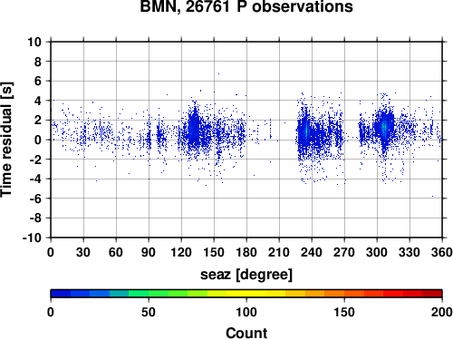The image size is (453, 339).
Task: Click colorbar tick label 200
Action: click(442, 312)
